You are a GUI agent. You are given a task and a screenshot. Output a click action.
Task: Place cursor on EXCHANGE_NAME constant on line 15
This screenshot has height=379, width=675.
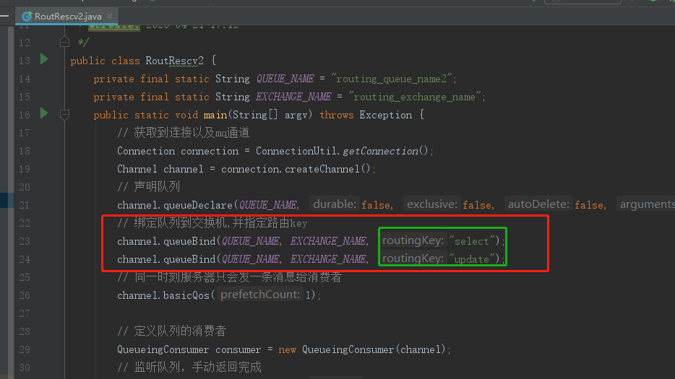point(293,97)
